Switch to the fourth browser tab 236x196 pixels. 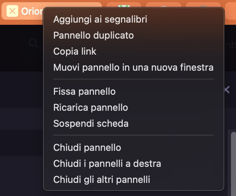[x=203, y=5]
